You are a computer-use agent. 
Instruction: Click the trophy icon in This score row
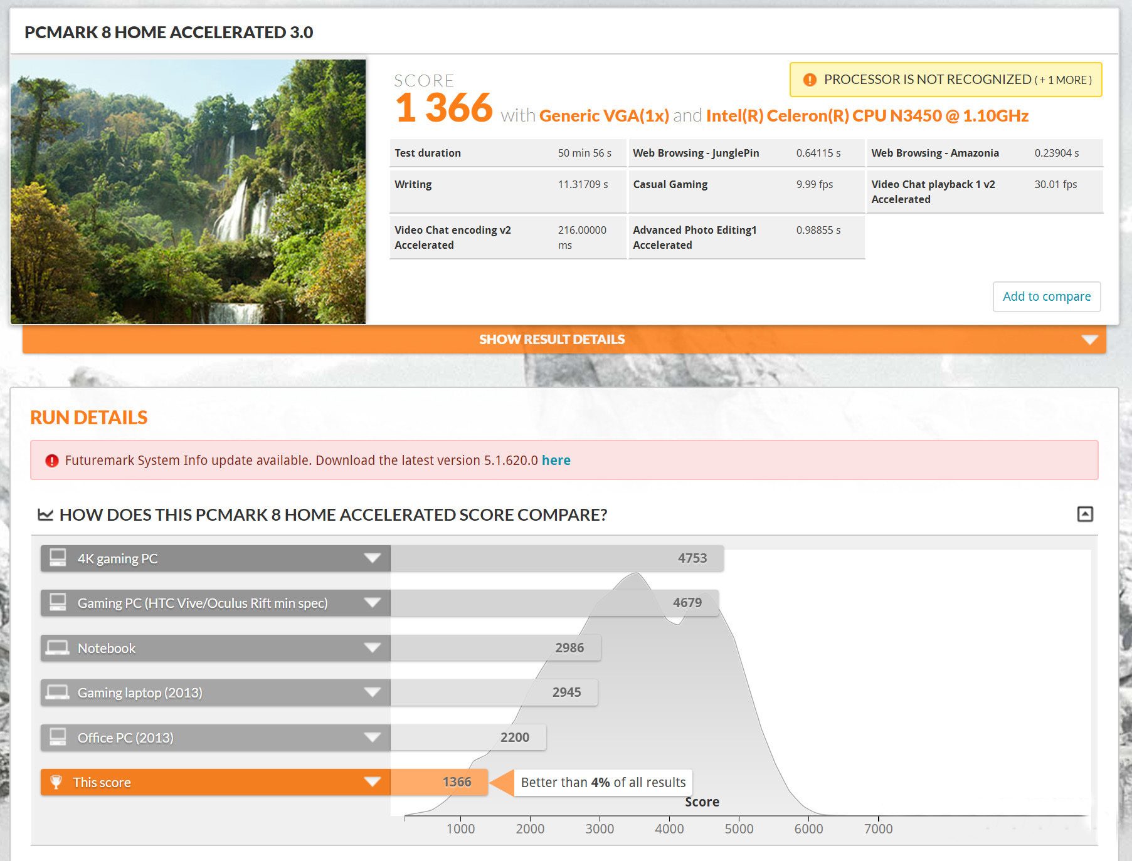tap(56, 782)
